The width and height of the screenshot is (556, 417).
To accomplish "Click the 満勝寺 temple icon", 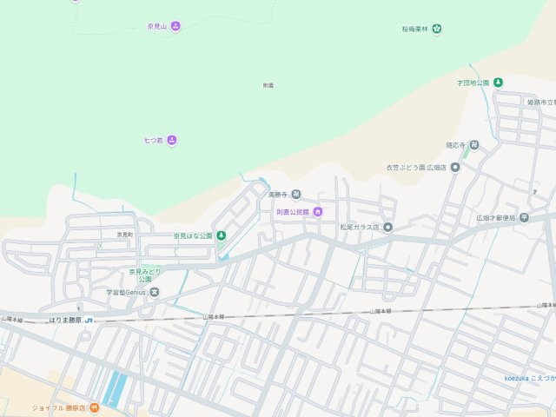I will pyautogui.click(x=296, y=195).
